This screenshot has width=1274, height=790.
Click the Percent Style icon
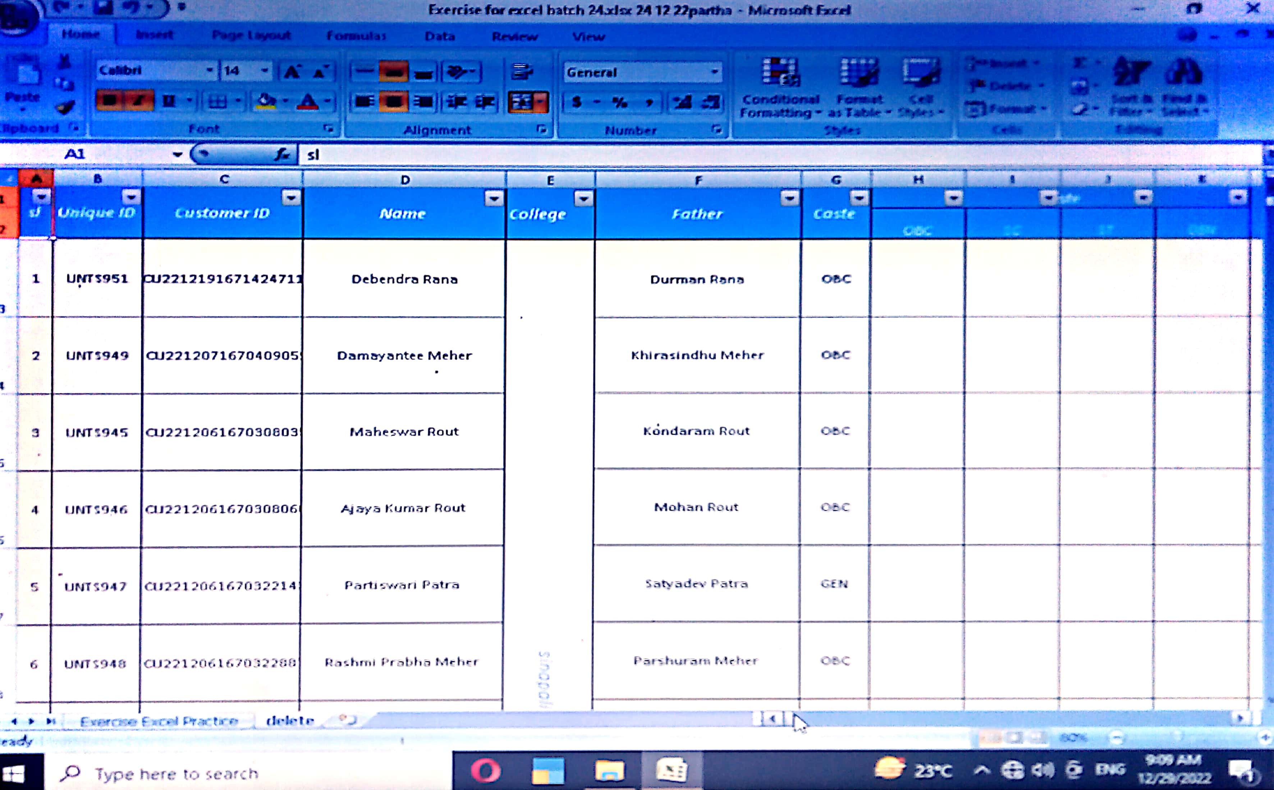point(620,102)
